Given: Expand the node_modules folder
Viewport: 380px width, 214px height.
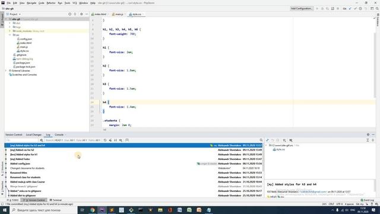Looking at the screenshot, I should pyautogui.click(x=9, y=31).
